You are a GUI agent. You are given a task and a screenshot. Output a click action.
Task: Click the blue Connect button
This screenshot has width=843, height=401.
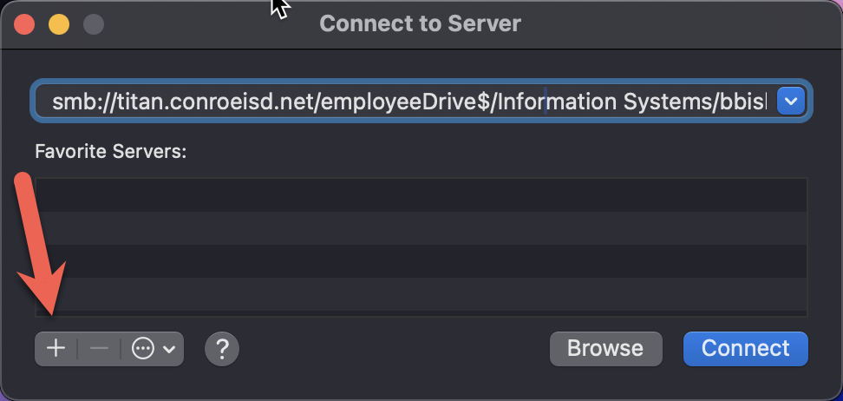[745, 349]
